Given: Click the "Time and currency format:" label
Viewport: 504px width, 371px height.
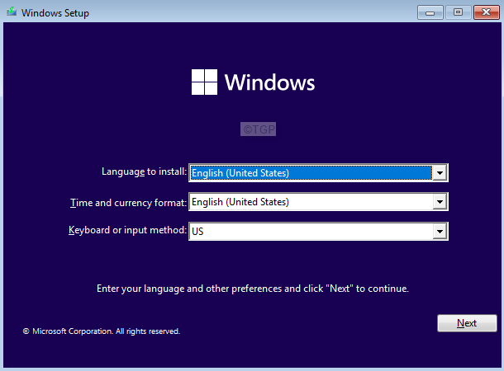Looking at the screenshot, I should (128, 203).
